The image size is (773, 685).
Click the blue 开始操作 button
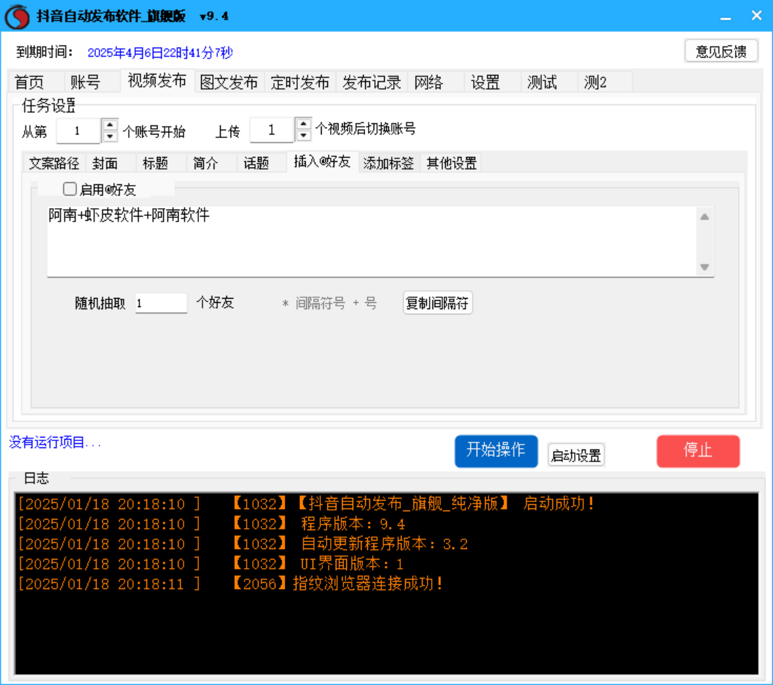(496, 451)
